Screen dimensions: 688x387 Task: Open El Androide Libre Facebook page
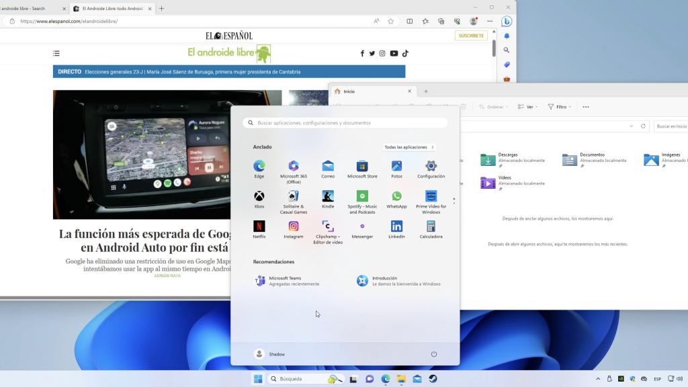point(362,53)
